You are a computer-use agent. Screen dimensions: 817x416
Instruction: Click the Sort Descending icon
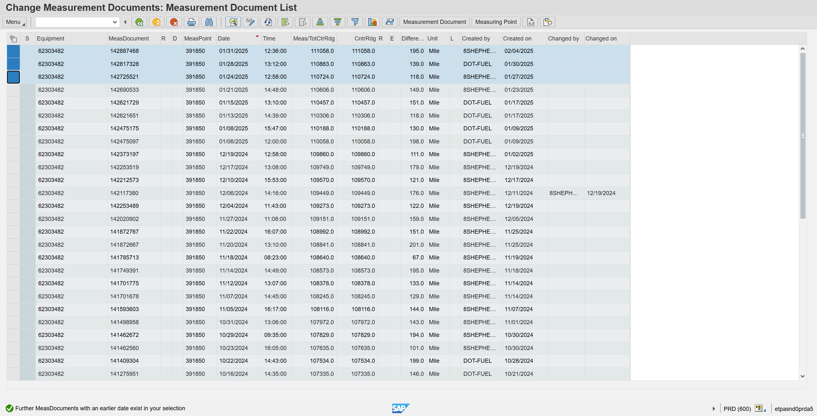(x=338, y=22)
